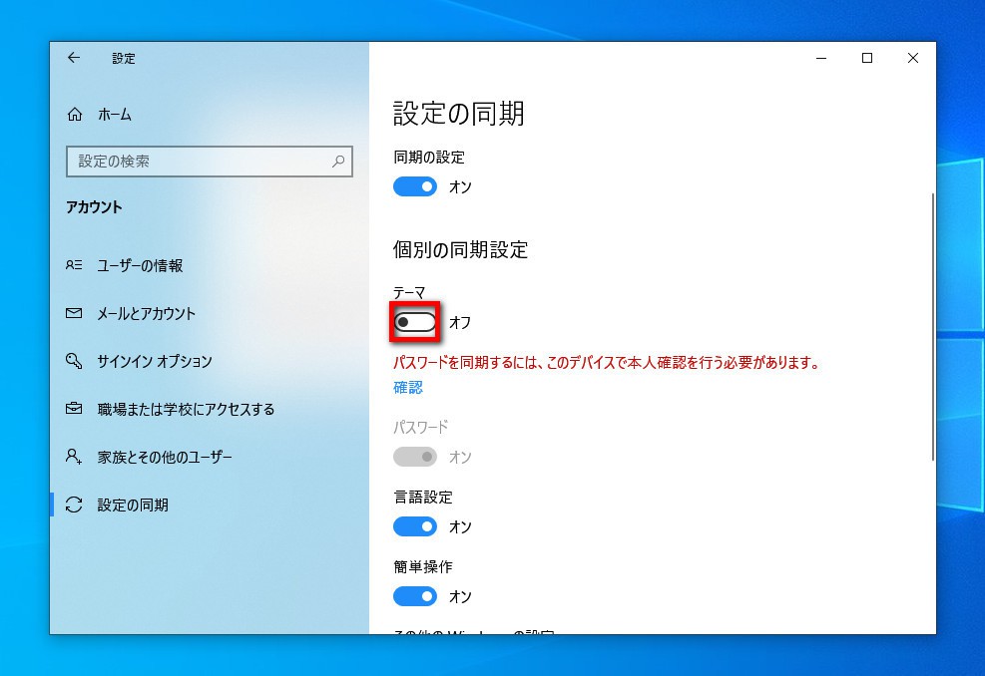Click the disabled パスワード toggle
Viewport: 985px width, 676px height.
(x=415, y=457)
